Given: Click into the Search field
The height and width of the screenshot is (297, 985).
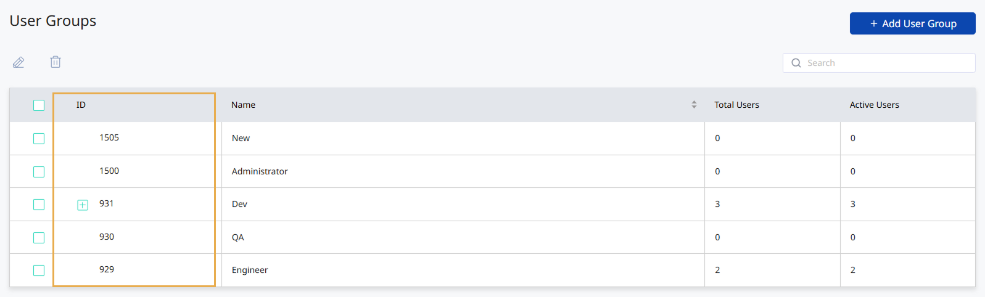Looking at the screenshot, I should (x=885, y=63).
